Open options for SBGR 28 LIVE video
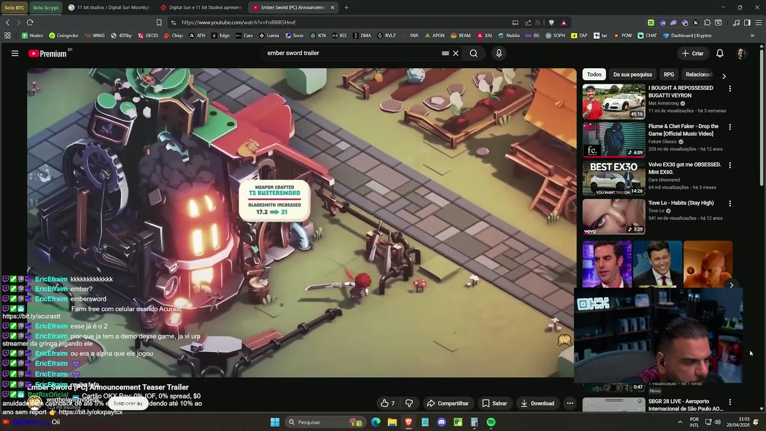766x431 pixels. pos(729,402)
